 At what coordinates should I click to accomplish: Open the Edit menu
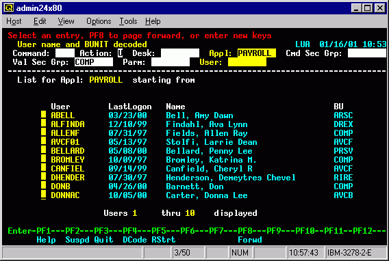40,21
